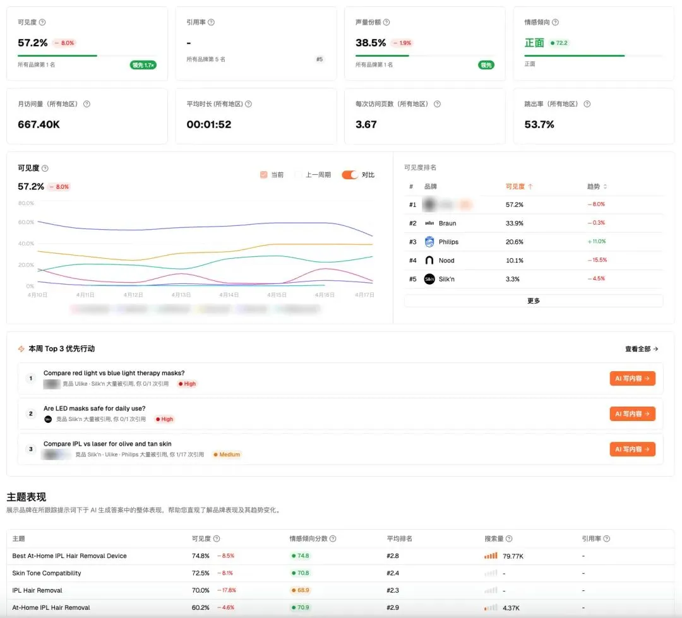Click the 74.8 sentiment score badge
This screenshot has width=682, height=618.
tap(301, 556)
